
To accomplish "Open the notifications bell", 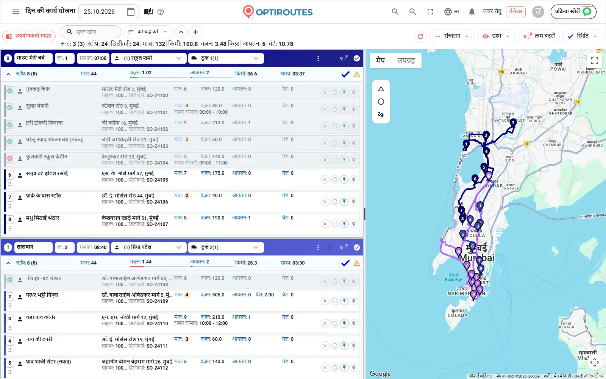I will (x=472, y=12).
